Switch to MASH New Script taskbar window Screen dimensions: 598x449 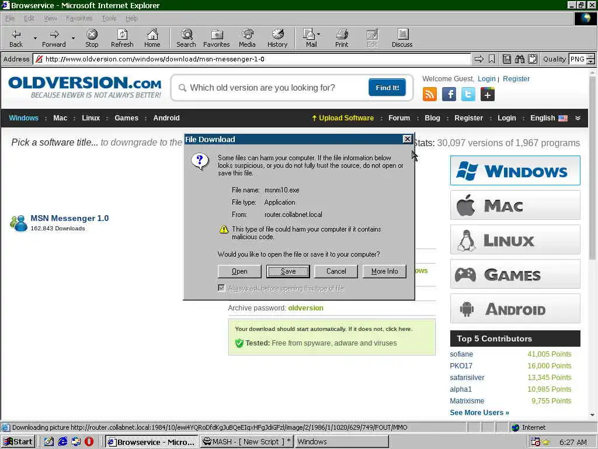point(246,442)
